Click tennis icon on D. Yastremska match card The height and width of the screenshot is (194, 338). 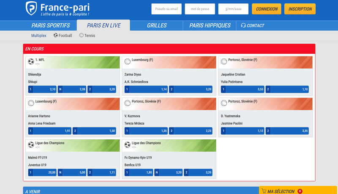[224, 103]
